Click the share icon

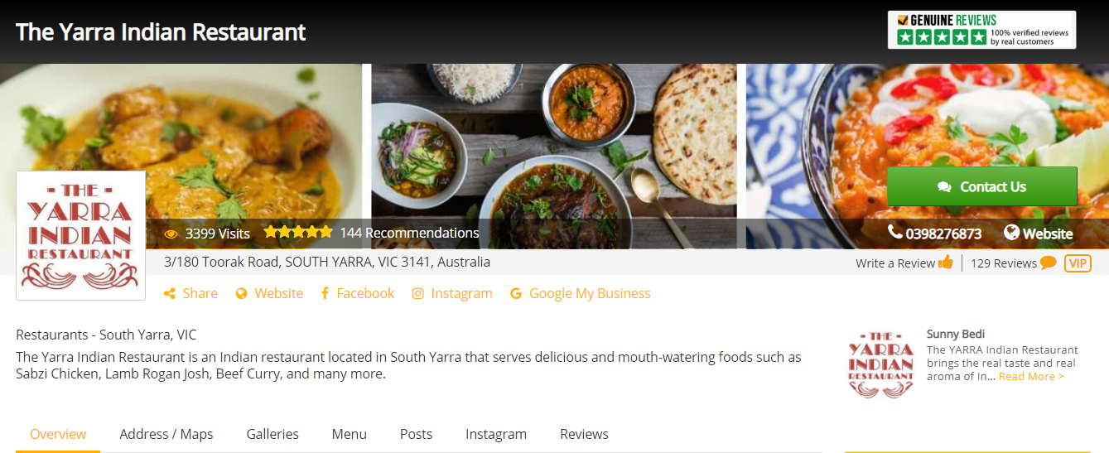169,293
